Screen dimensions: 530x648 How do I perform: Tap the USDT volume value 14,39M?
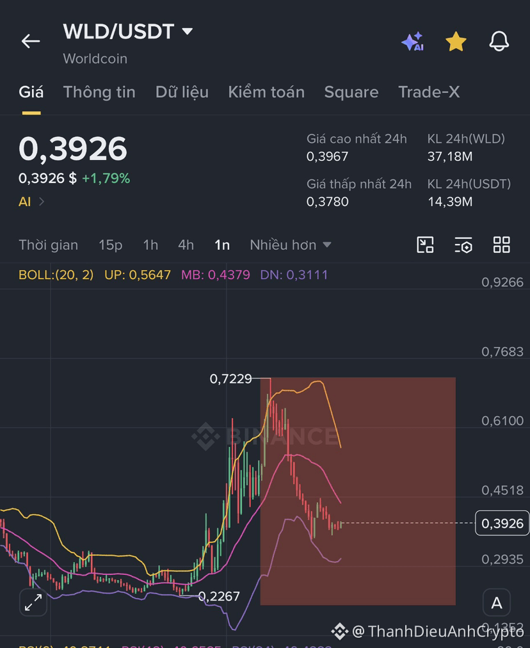[x=450, y=202]
